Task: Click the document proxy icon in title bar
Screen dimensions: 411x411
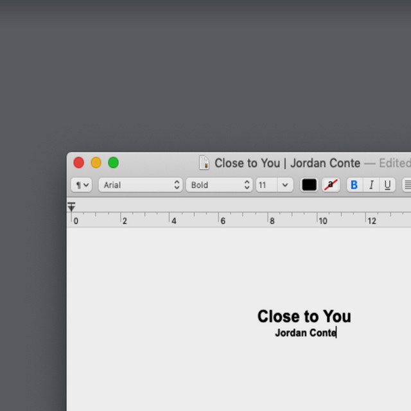Action: tap(204, 162)
